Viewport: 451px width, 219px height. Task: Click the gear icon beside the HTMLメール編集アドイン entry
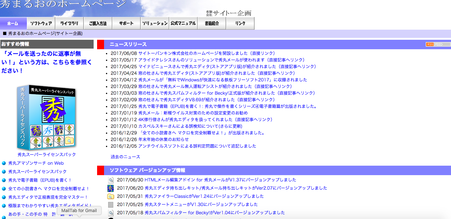(x=110, y=180)
